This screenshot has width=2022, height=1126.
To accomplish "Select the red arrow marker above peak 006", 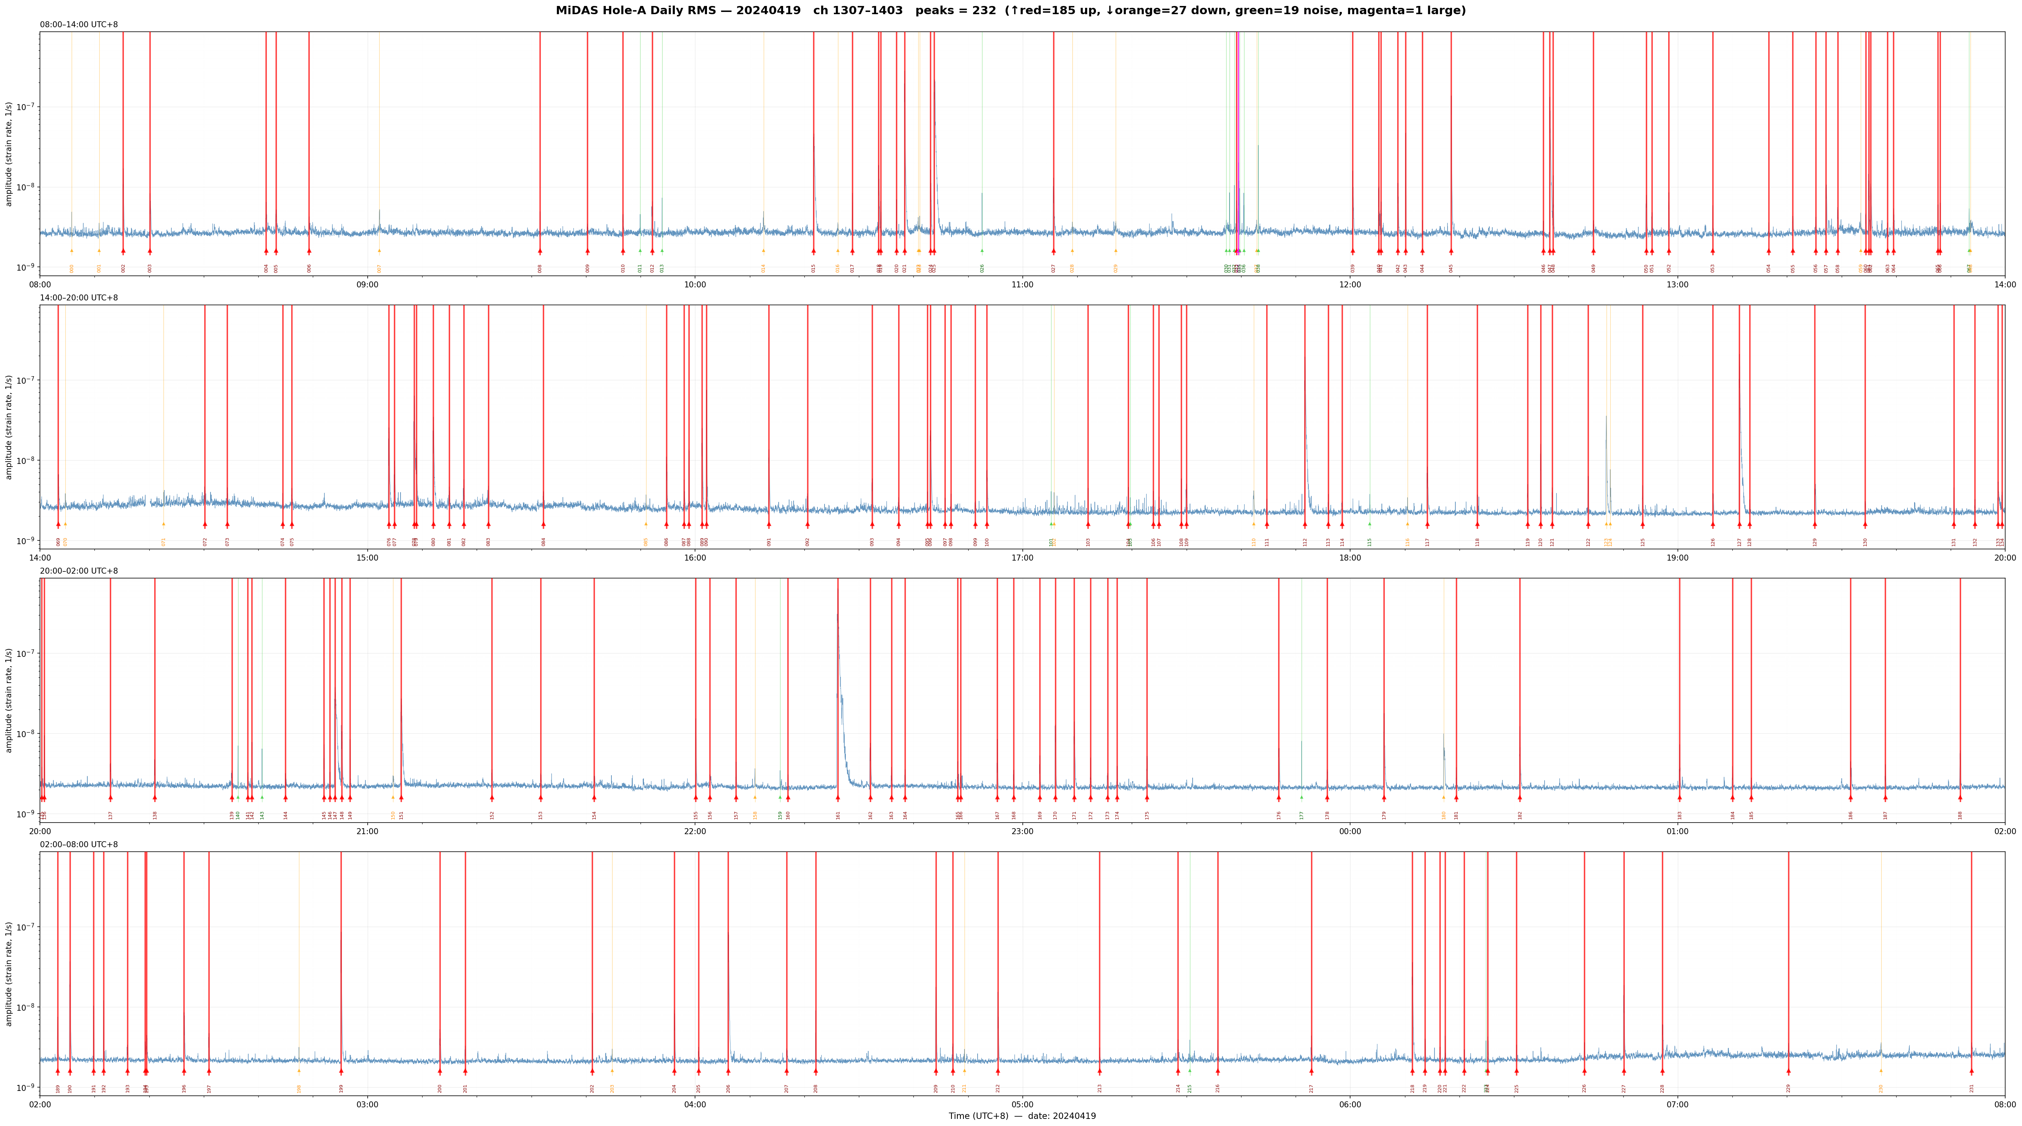I will coord(309,251).
